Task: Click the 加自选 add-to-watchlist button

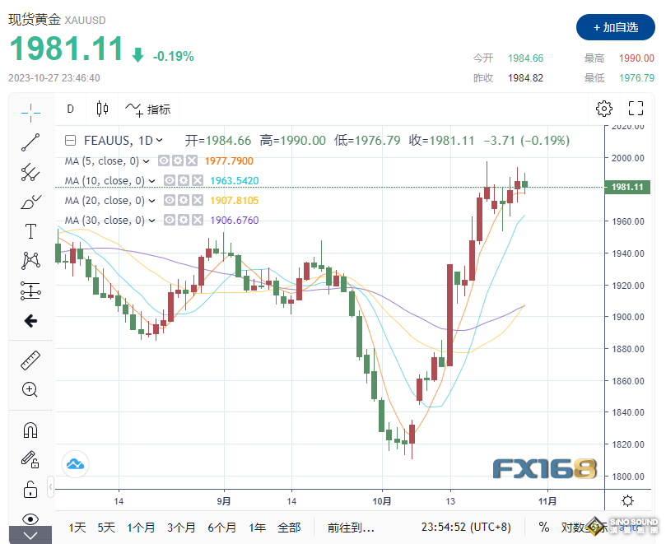Action: [615, 27]
